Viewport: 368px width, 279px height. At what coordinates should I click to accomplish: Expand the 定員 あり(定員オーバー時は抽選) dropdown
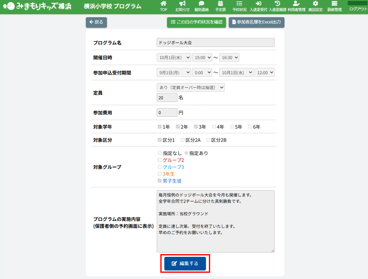pyautogui.click(x=191, y=87)
